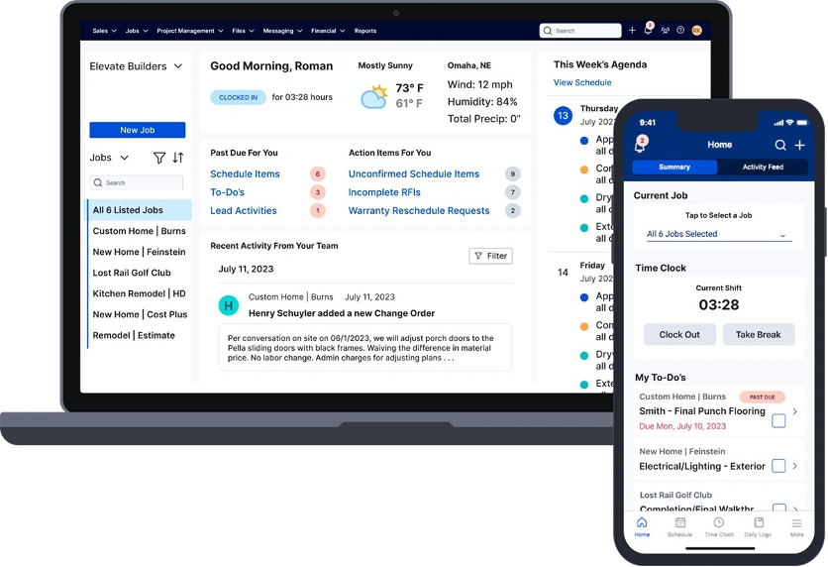Check off Smith - Final Punch Flooring to-do
Image resolution: width=828 pixels, height=567 pixels.
778,420
